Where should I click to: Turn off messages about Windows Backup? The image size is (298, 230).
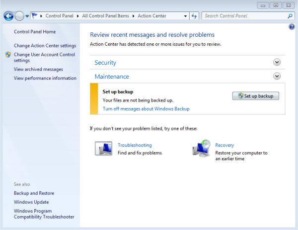click(146, 109)
